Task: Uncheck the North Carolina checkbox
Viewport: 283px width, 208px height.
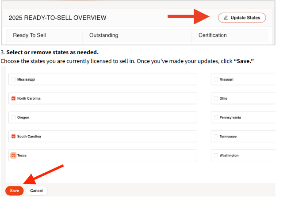Action: tap(14, 99)
